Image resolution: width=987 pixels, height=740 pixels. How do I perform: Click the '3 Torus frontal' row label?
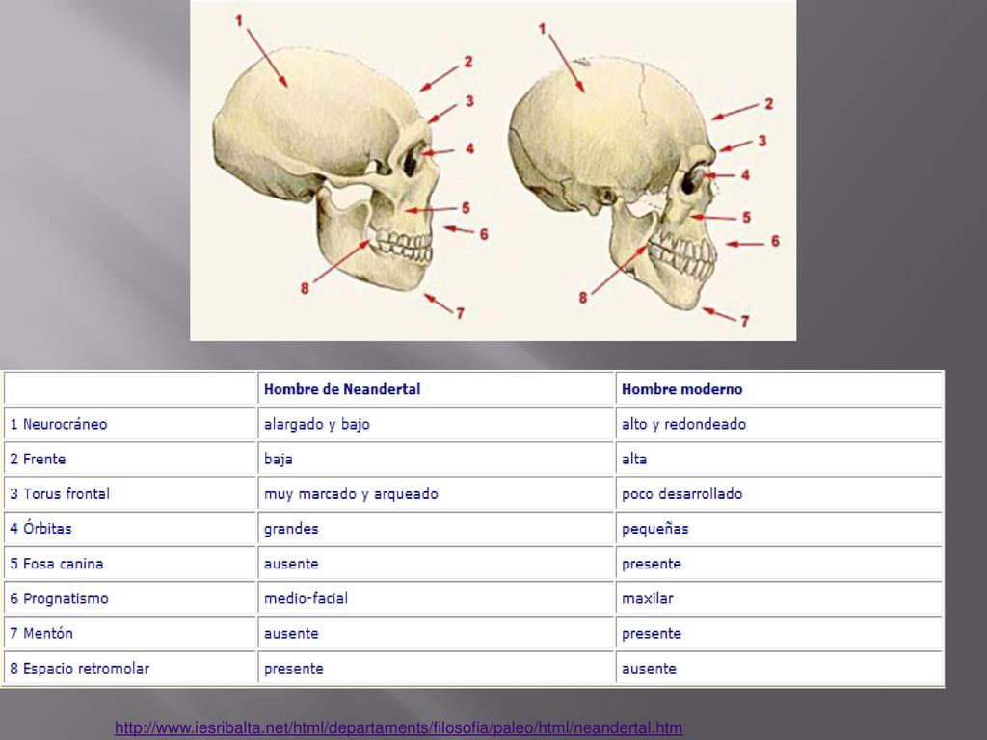(60, 493)
